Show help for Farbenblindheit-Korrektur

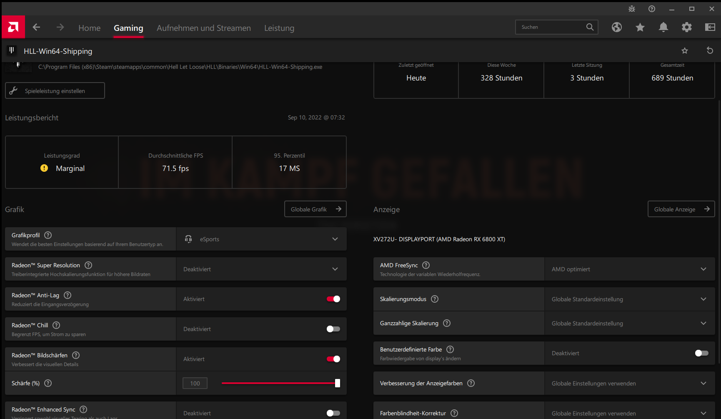click(x=454, y=413)
